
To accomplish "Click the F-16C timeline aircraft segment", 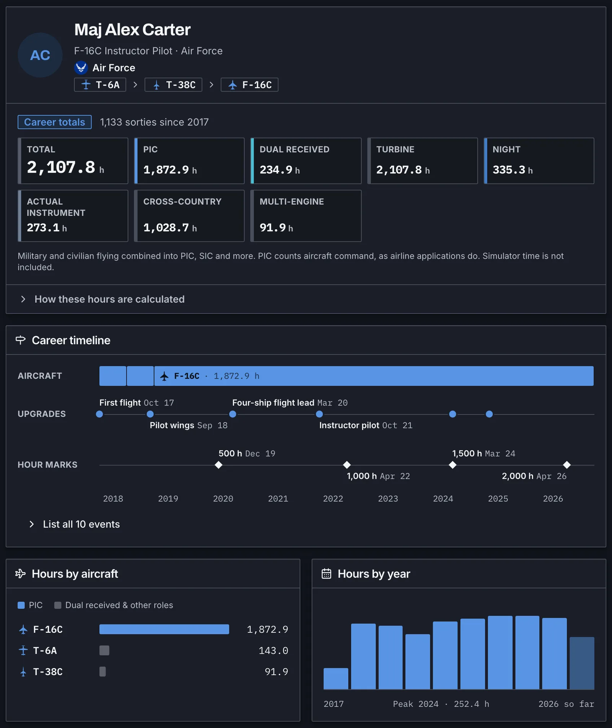I will click(374, 376).
